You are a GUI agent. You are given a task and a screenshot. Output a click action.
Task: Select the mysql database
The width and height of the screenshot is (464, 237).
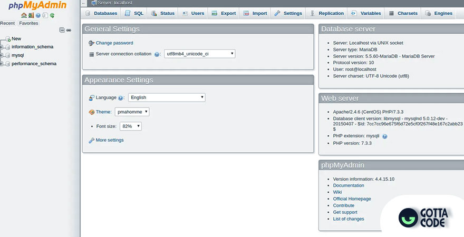(17, 55)
